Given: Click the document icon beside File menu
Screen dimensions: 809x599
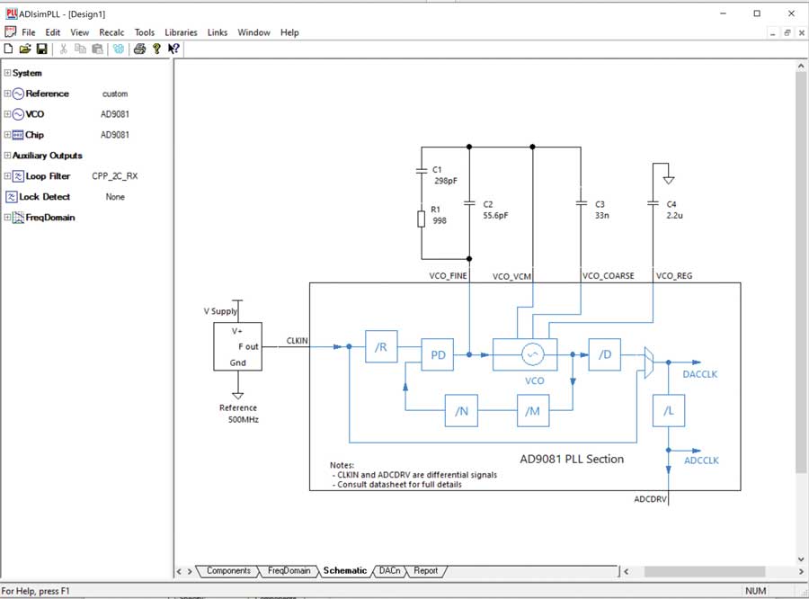Looking at the screenshot, I should [10, 32].
